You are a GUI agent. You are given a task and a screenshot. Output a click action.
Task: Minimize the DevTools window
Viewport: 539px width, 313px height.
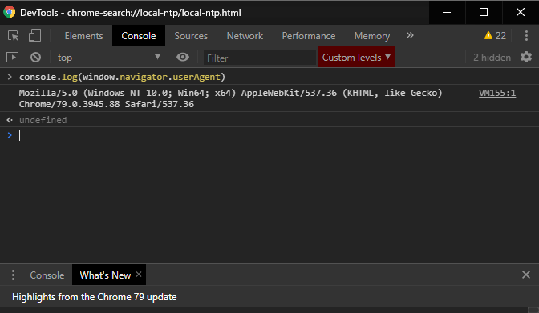[447, 12]
